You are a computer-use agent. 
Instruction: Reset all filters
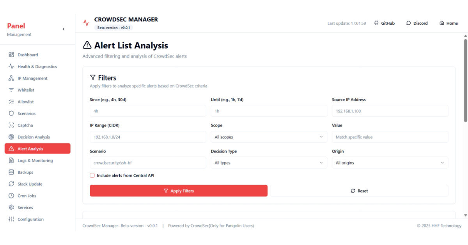pyautogui.click(x=359, y=191)
